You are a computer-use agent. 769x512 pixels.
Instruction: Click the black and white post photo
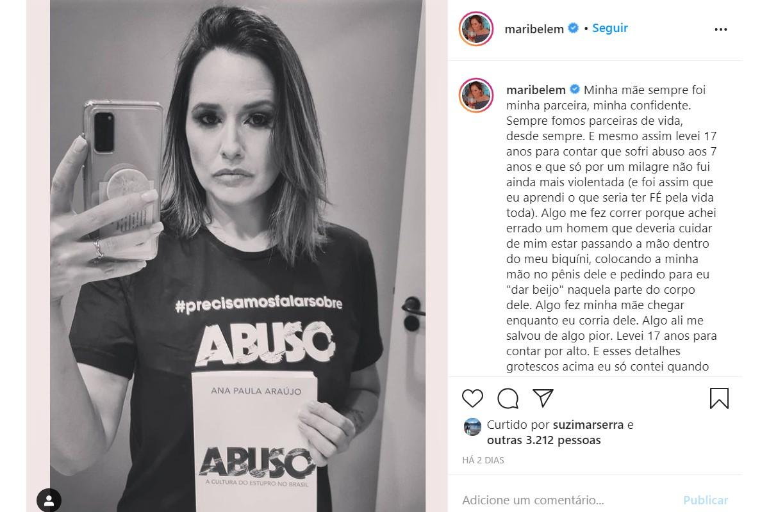(237, 256)
